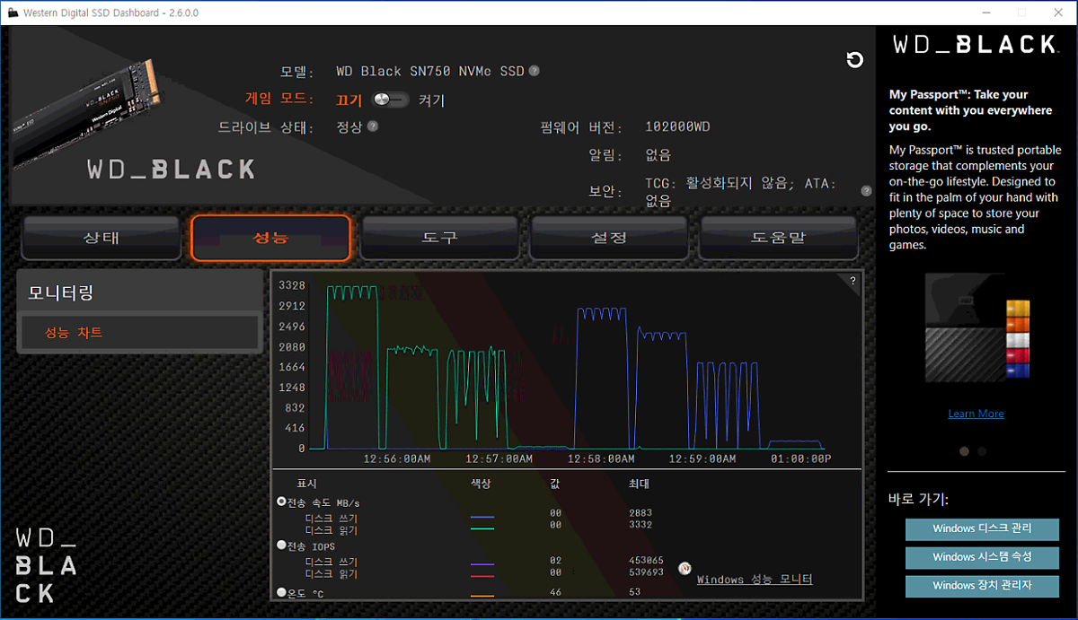
Task: Click the temperature max value 53
Action: point(635,593)
